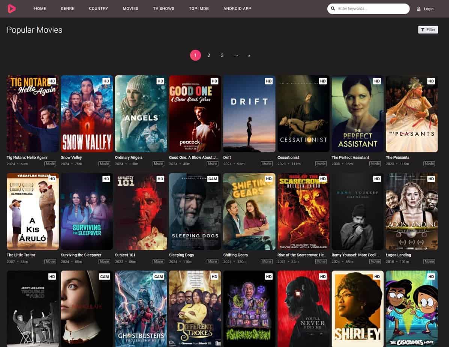The height and width of the screenshot is (347, 449).
Task: Focus the keyword search field
Action: [368, 9]
